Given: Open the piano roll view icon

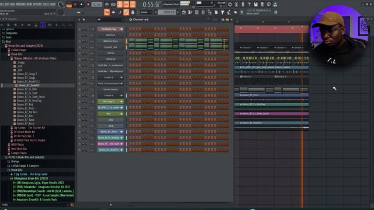Looking at the screenshot, I should 190,12.
